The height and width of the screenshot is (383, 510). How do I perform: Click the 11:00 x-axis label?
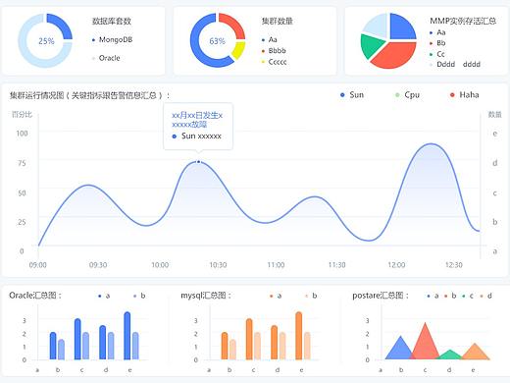tap(276, 265)
